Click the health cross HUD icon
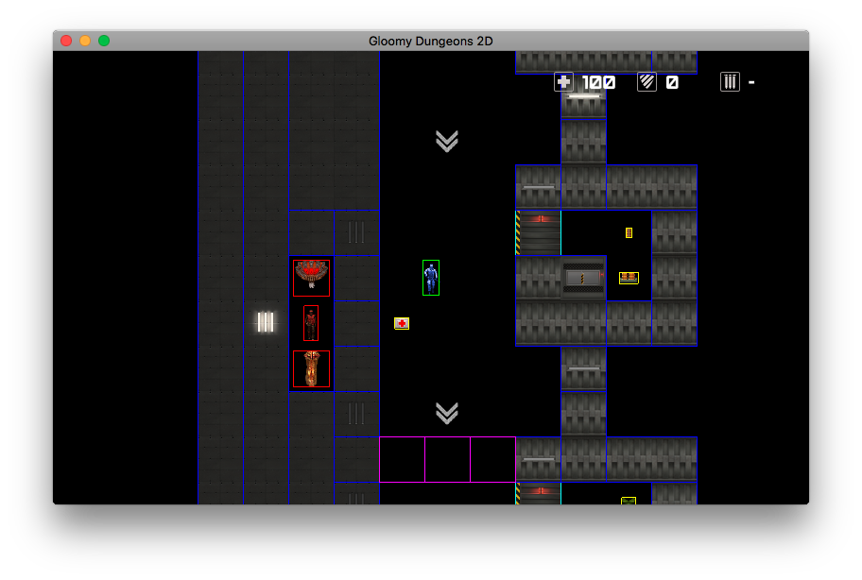 563,82
